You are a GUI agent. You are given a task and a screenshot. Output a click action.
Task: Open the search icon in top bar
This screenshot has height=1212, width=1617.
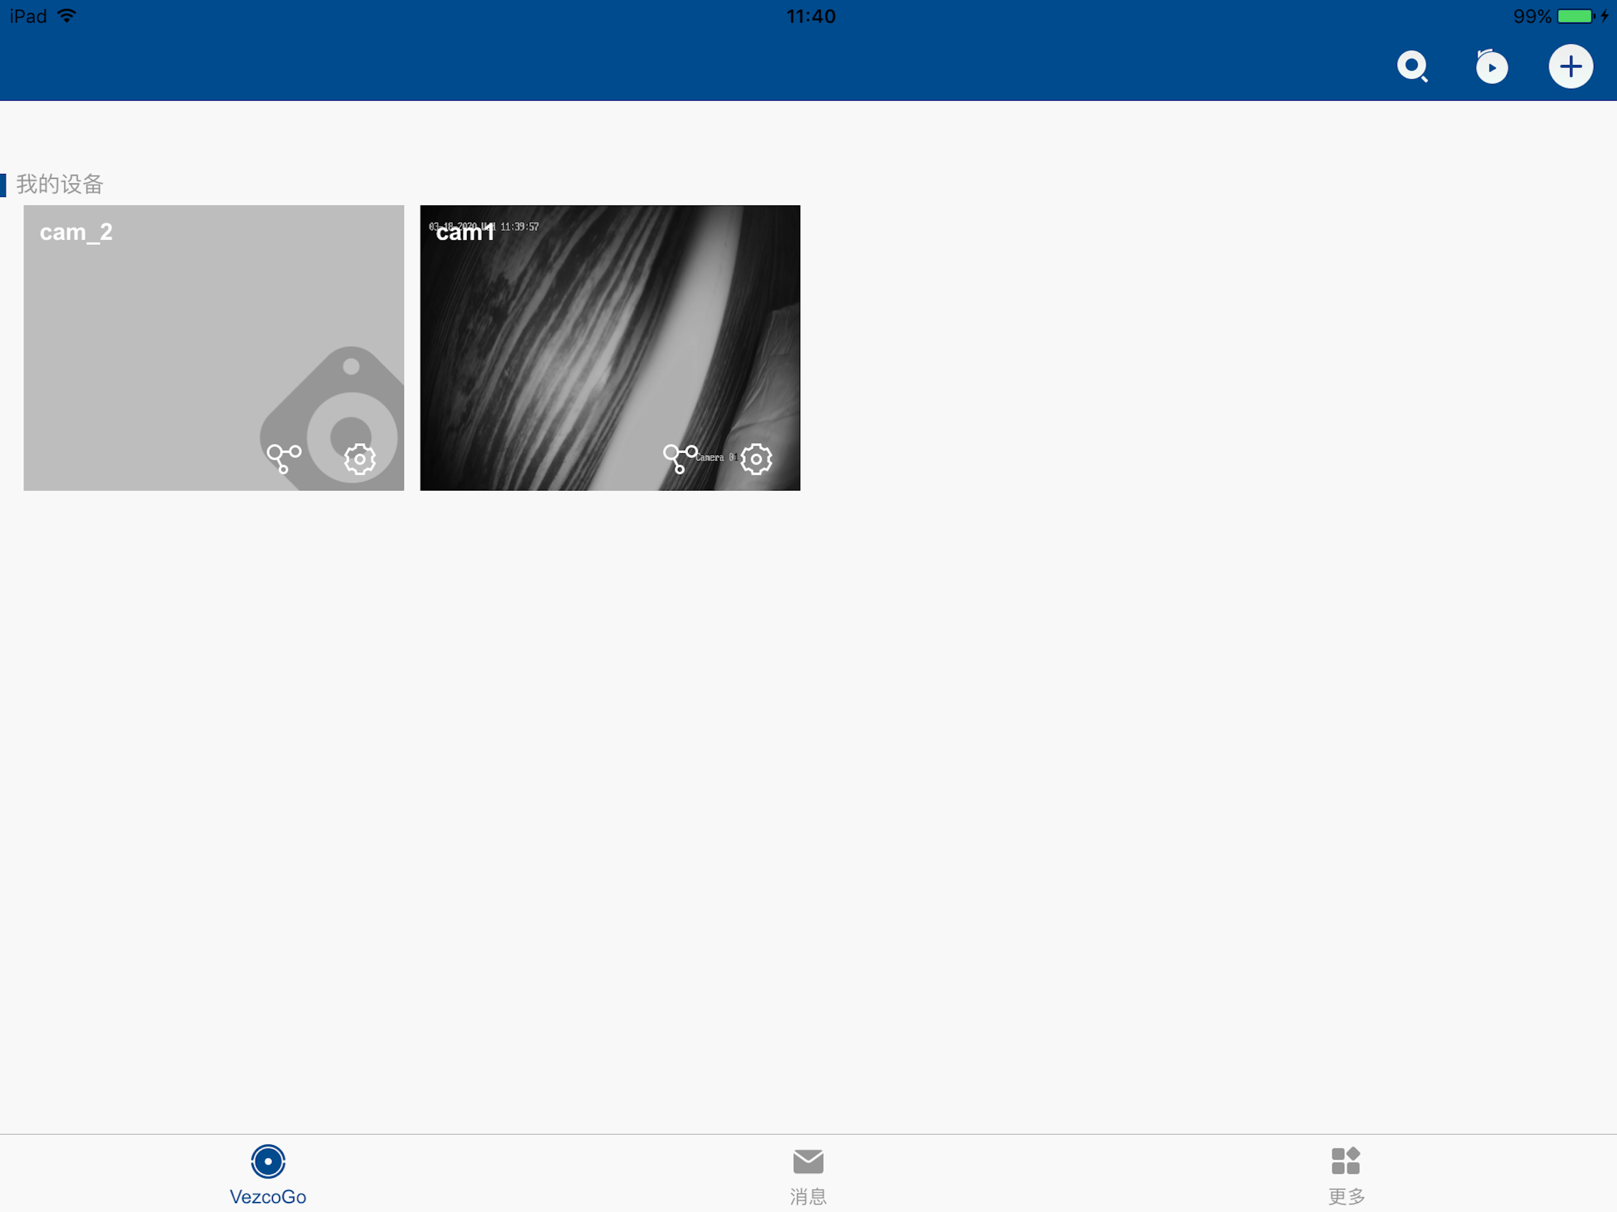[x=1412, y=66]
